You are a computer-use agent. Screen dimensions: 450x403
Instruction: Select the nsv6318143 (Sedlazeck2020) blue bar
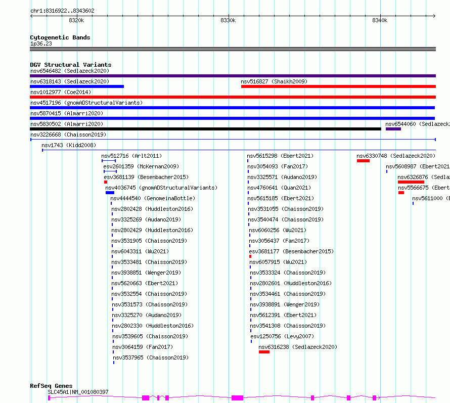[77, 86]
